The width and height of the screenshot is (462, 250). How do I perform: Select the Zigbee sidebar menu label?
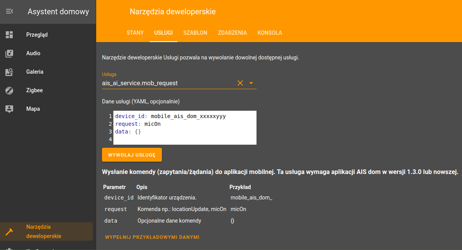click(34, 90)
